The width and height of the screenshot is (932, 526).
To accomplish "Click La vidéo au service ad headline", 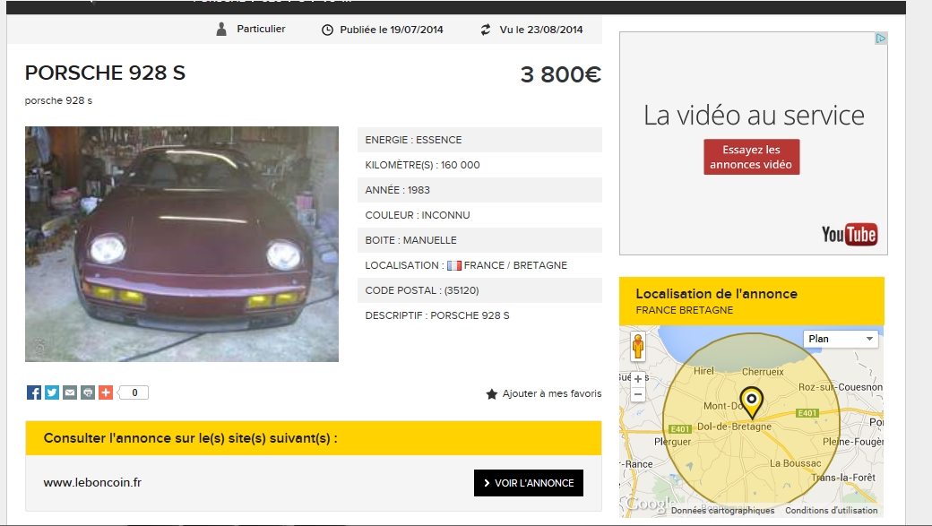I will [x=754, y=116].
